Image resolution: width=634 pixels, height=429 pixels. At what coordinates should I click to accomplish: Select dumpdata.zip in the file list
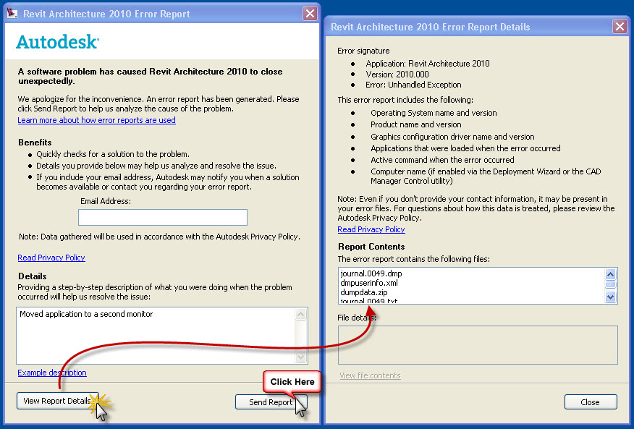[x=364, y=292]
